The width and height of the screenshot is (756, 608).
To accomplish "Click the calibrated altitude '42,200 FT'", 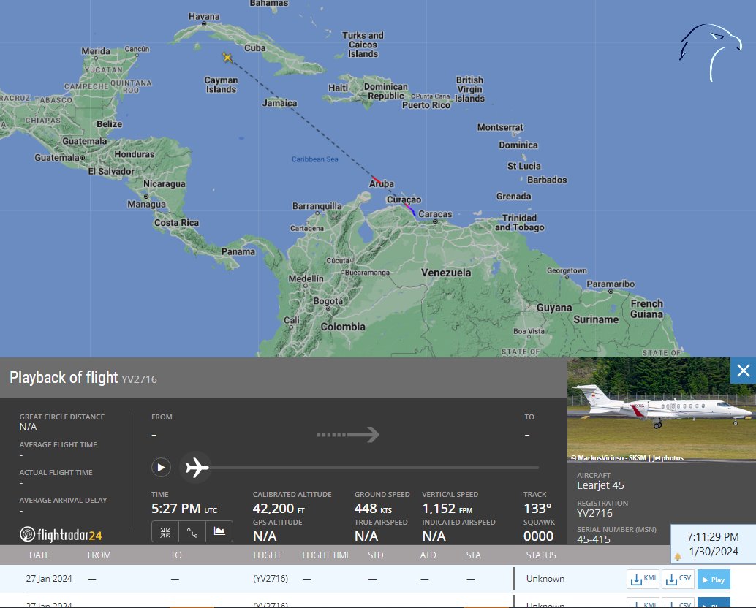I will pos(279,509).
